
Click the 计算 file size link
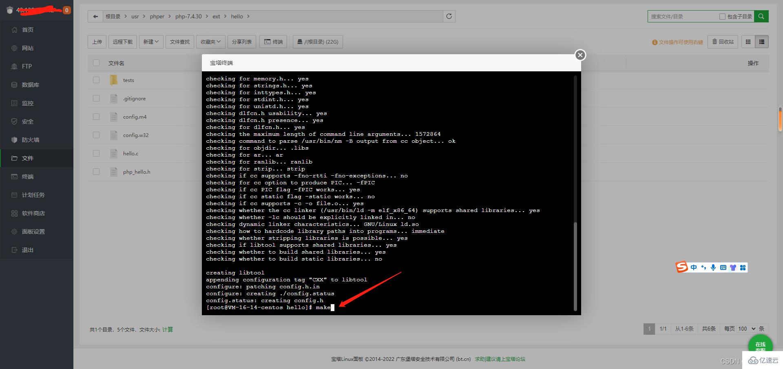(168, 329)
